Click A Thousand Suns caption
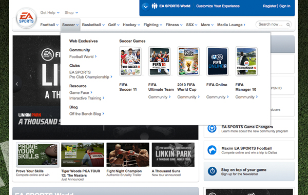 pos(166,171)
